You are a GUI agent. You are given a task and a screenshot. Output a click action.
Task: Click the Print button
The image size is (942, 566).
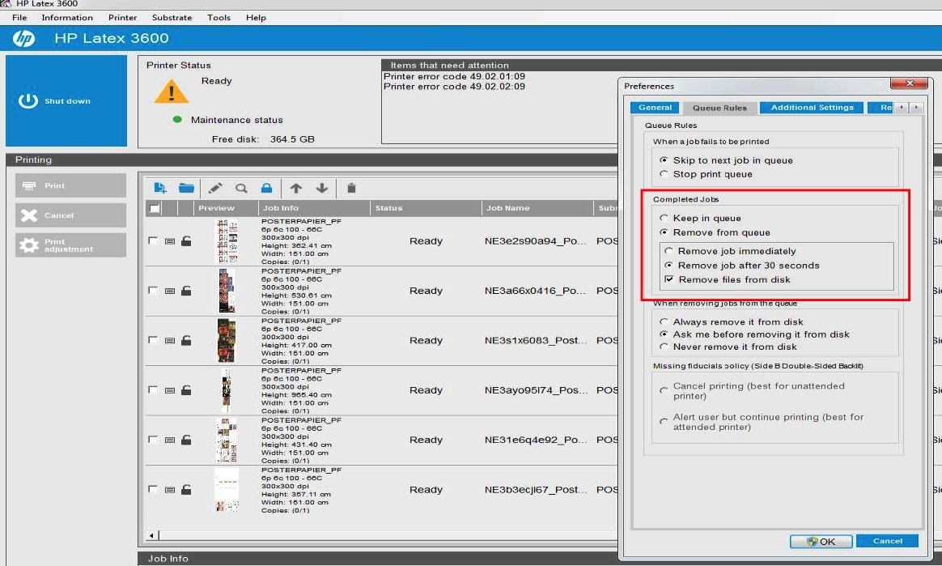[x=71, y=185]
